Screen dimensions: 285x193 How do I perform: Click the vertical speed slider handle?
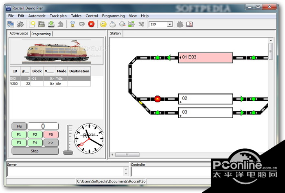pos(68,152)
